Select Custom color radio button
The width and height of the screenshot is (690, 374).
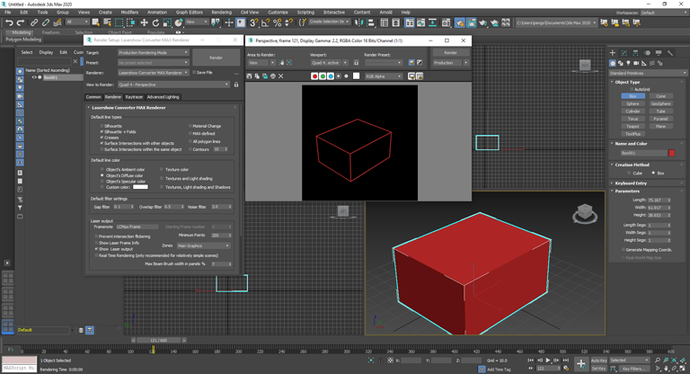[102, 187]
